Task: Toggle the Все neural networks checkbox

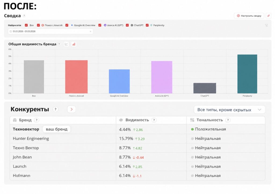Action: 26,25
